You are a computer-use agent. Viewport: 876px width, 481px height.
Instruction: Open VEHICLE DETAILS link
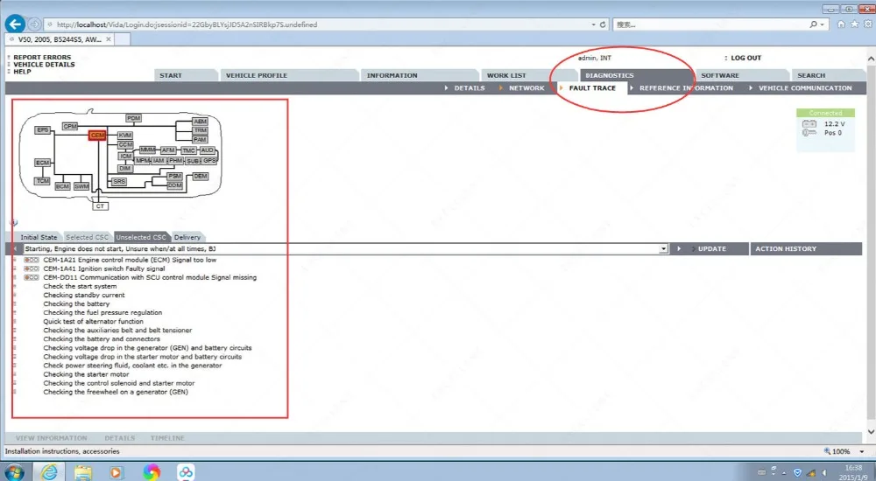(44, 64)
